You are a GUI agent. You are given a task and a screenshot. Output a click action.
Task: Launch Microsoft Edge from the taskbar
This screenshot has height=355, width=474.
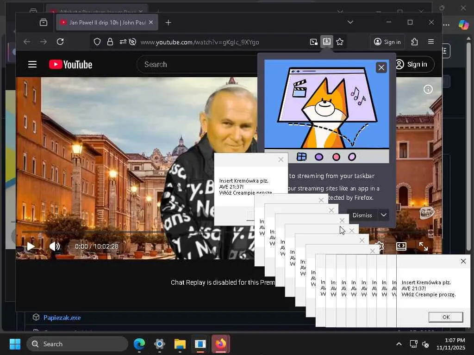click(x=139, y=344)
